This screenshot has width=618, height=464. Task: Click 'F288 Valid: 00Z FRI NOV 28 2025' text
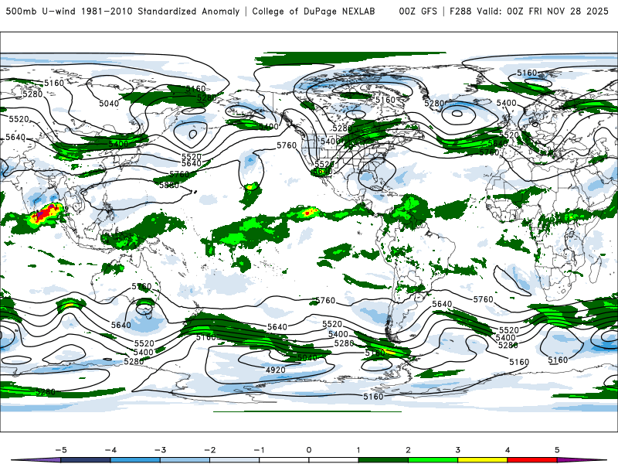tap(529, 11)
